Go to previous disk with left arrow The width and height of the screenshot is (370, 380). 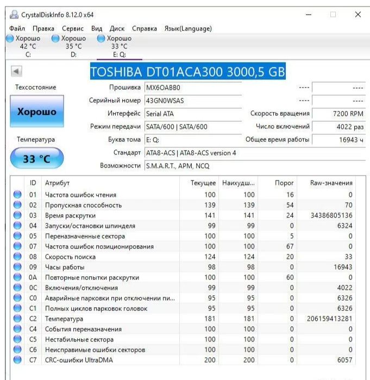click(x=16, y=72)
